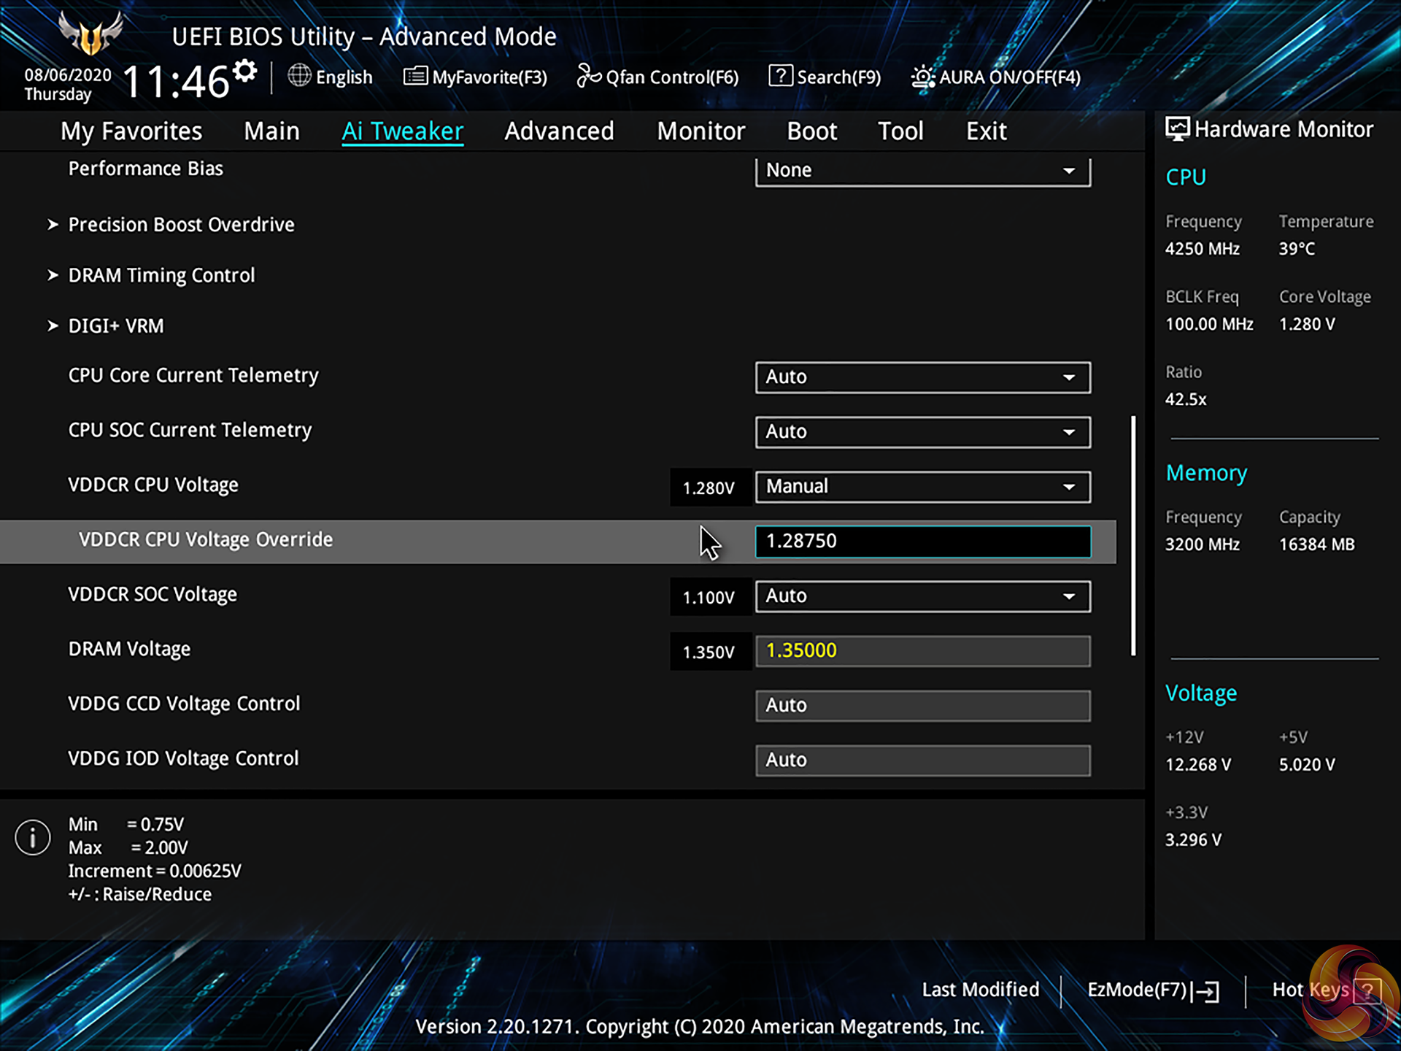The image size is (1401, 1051).
Task: Open MyFavorite(F3) list icon
Action: coord(415,76)
